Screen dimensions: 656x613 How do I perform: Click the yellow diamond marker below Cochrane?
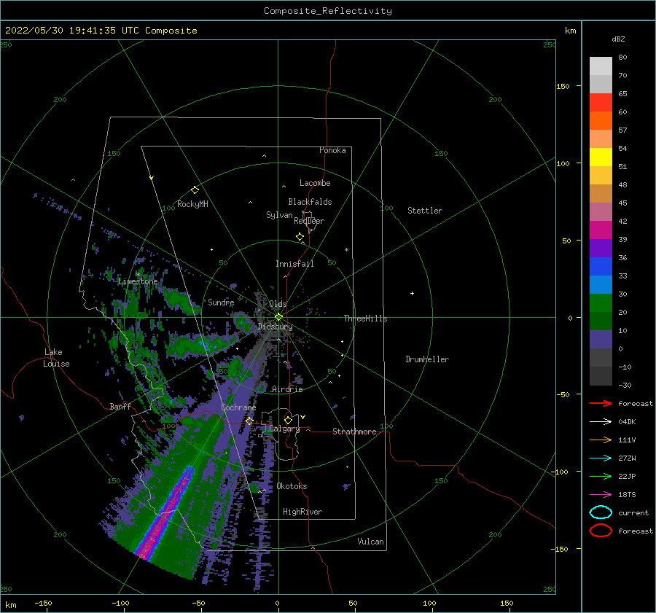coord(249,421)
